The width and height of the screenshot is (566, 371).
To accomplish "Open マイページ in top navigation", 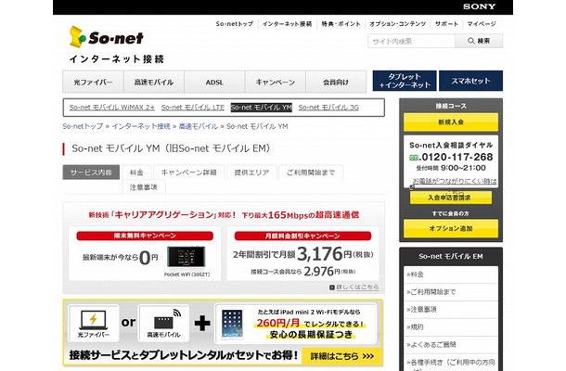I will [482, 24].
